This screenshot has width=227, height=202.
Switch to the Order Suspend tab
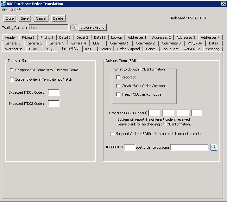point(128,49)
